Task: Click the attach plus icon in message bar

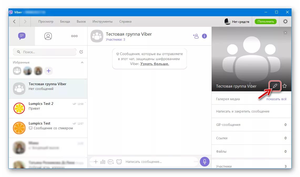Action: (x=96, y=162)
